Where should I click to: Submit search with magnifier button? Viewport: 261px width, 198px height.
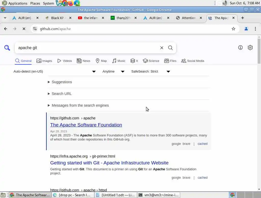[x=170, y=48]
